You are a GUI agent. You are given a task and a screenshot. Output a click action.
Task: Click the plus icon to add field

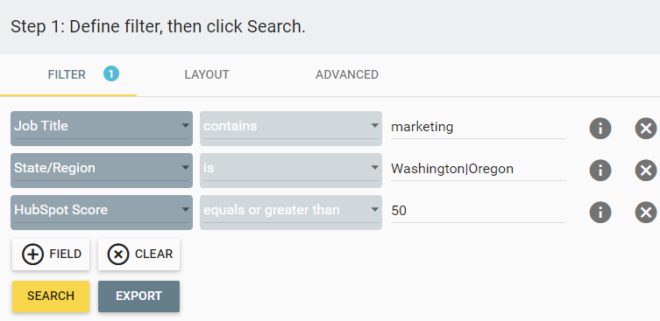32,255
